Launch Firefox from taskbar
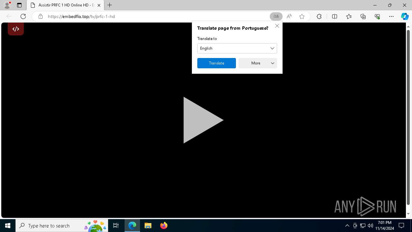412x232 pixels. [164, 226]
